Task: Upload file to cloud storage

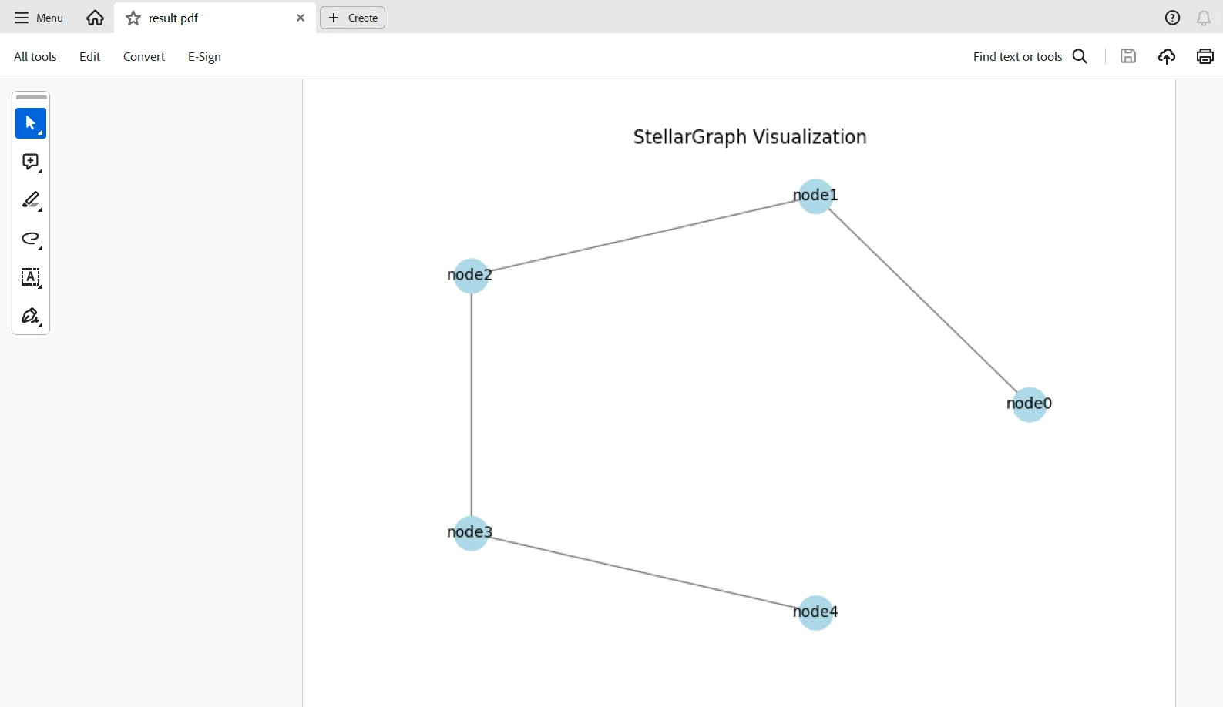Action: click(x=1167, y=56)
